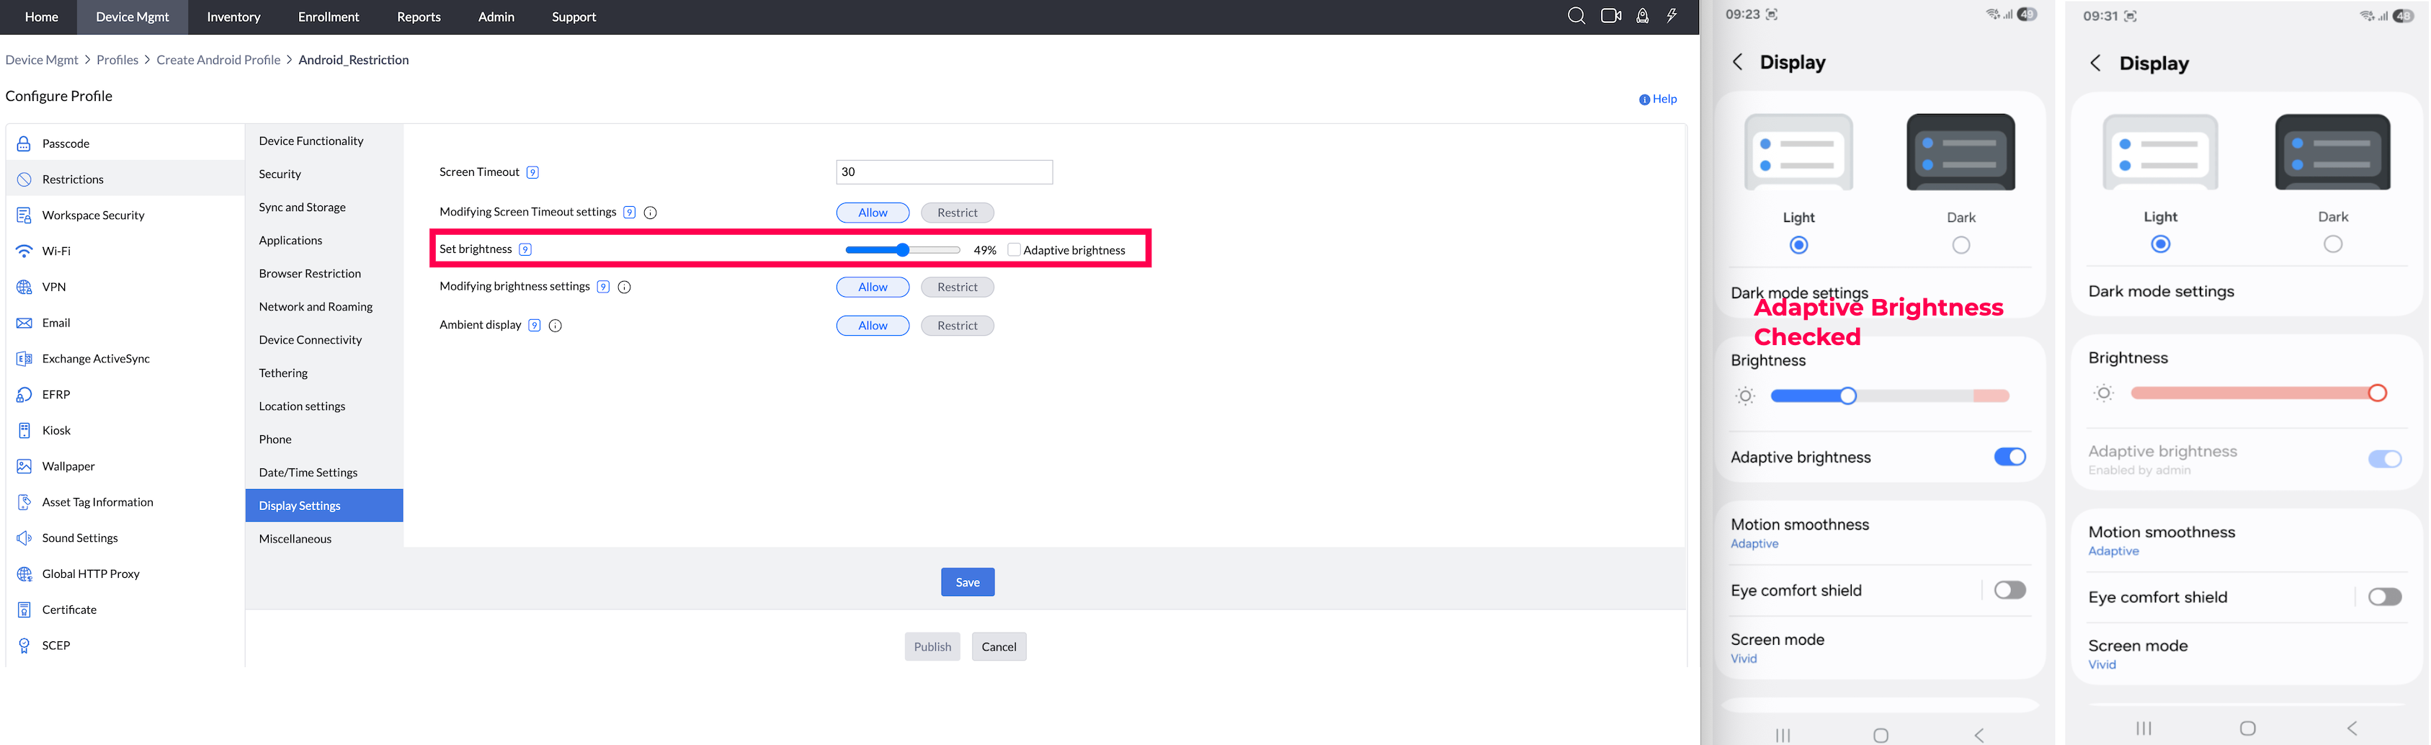Viewport: 2431px width, 745px height.
Task: Click the Workspace Security icon
Action: point(24,215)
